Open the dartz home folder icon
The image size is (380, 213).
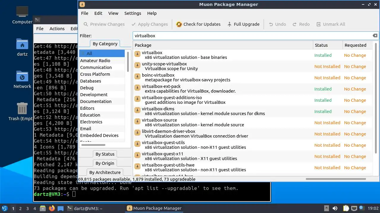click(22, 47)
